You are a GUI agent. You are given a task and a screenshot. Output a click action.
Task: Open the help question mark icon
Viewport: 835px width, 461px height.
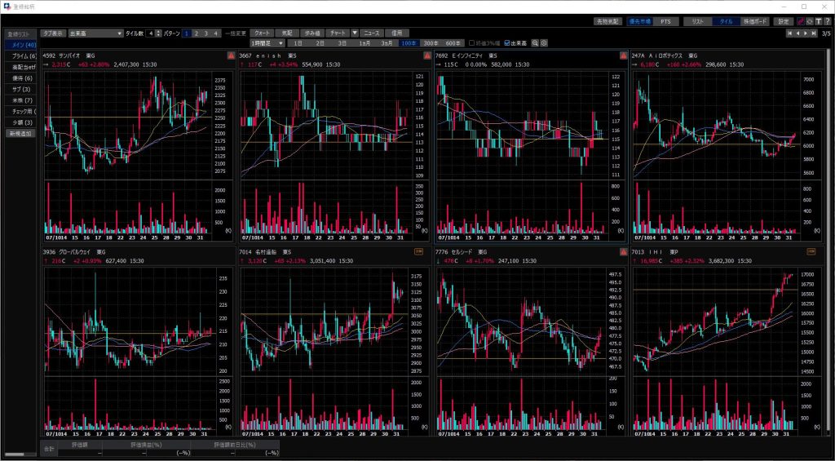[826, 21]
